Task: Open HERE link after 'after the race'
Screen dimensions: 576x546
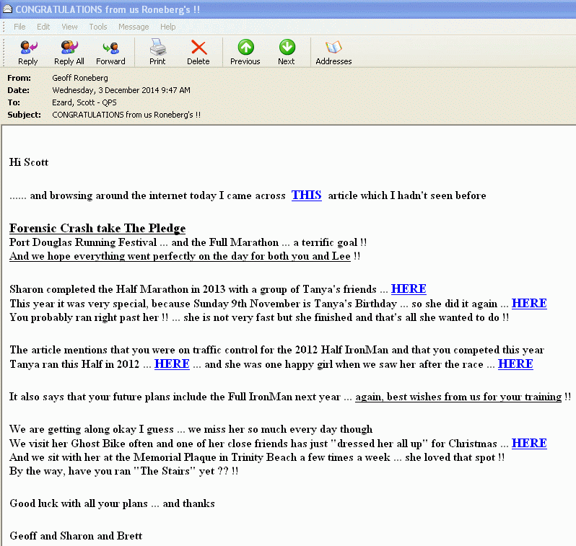Action: click(x=515, y=364)
